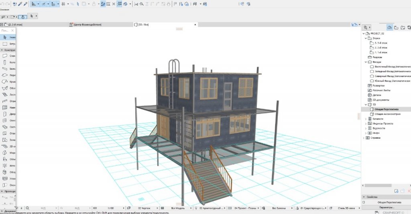The height and width of the screenshot is (214, 411).
Task: Select the Wall (Стена) tool
Action: pyautogui.click(x=6, y=56)
